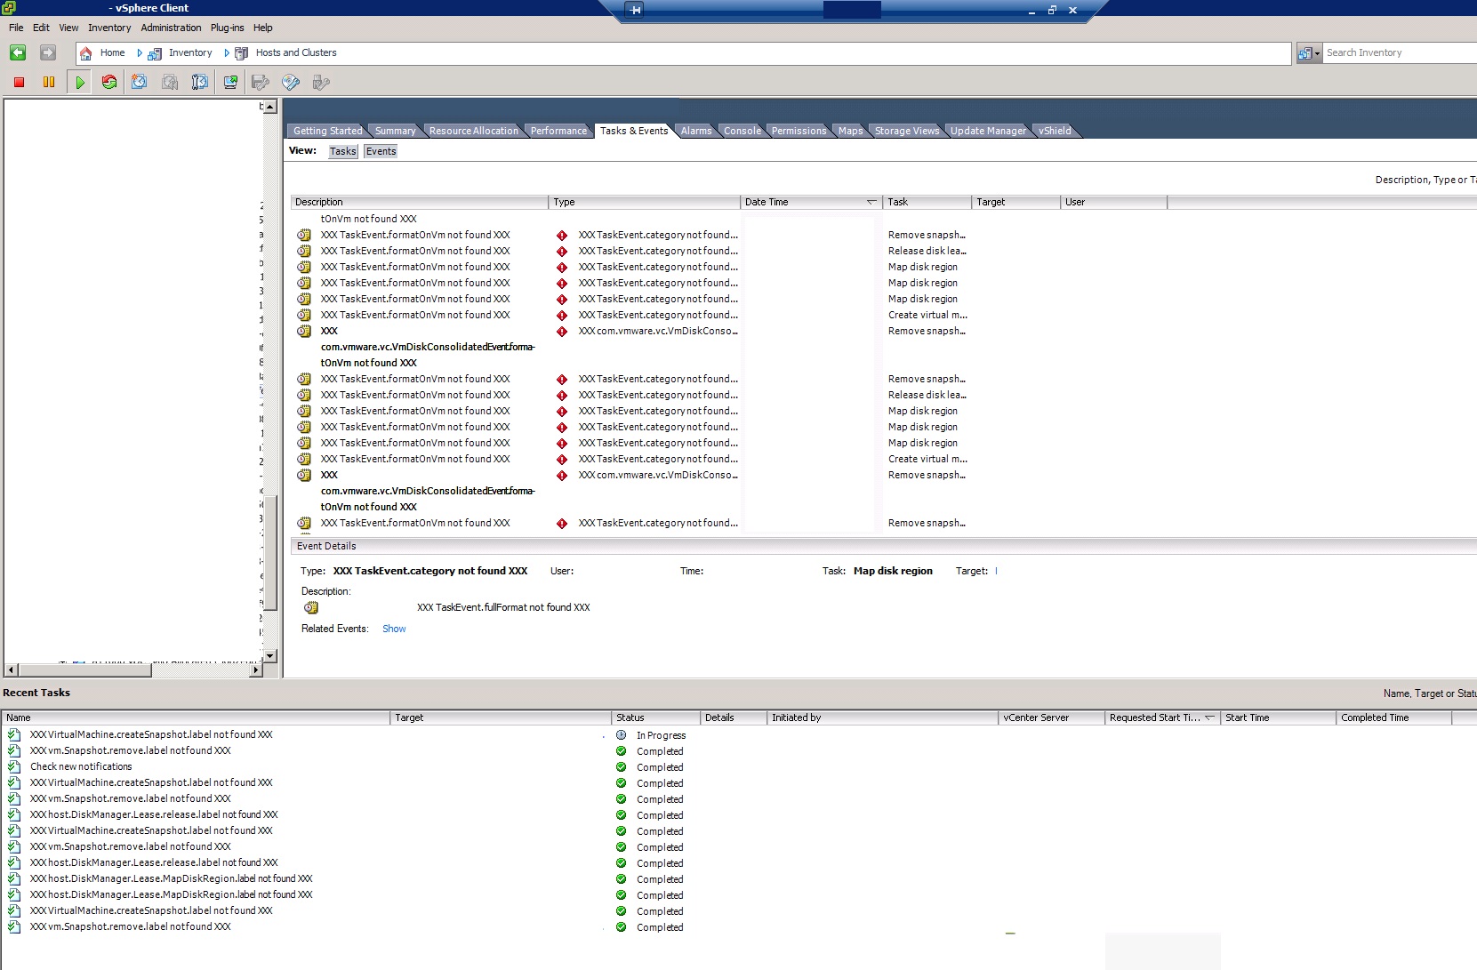Click the Hosts and Clusters breadcrumb icon

(241, 53)
